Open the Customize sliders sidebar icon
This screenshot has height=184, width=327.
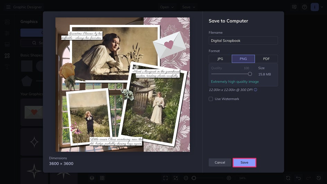point(7,33)
